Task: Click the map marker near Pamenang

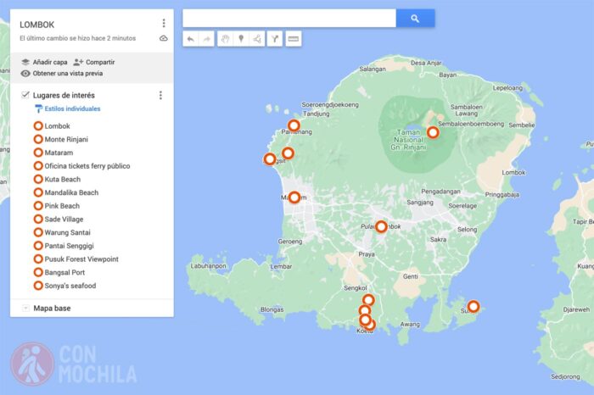Action: (x=294, y=125)
